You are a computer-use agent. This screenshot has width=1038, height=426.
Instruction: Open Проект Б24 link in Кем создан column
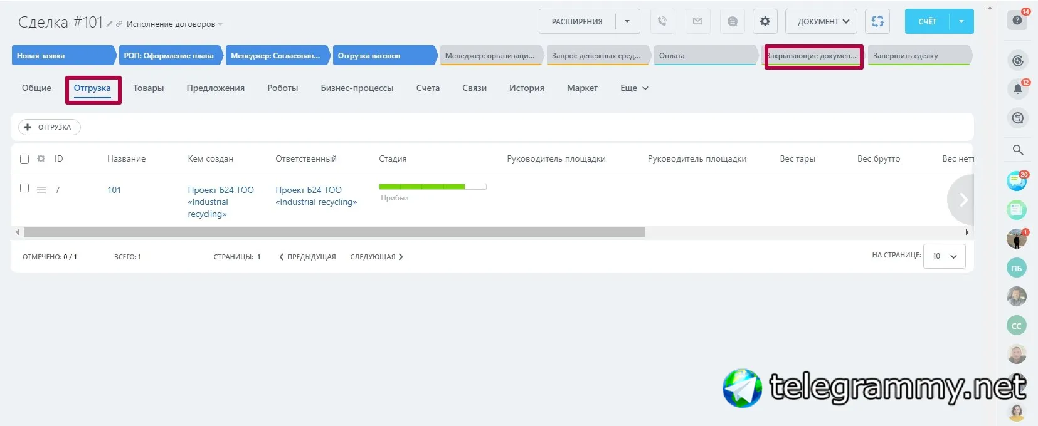tap(221, 202)
